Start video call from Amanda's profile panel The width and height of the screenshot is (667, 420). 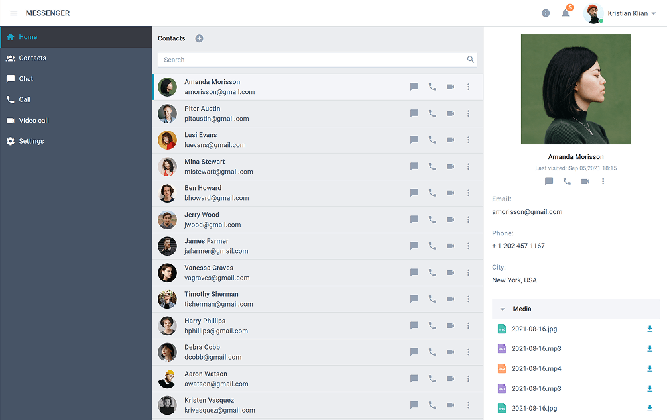point(585,181)
